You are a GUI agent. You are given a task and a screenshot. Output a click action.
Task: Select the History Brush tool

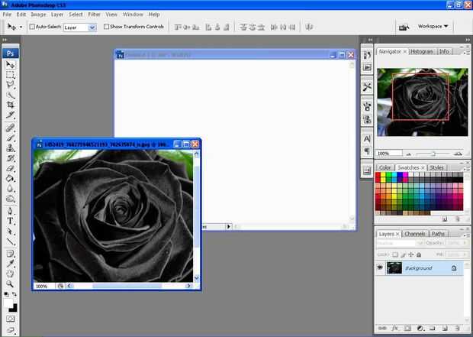[10, 158]
